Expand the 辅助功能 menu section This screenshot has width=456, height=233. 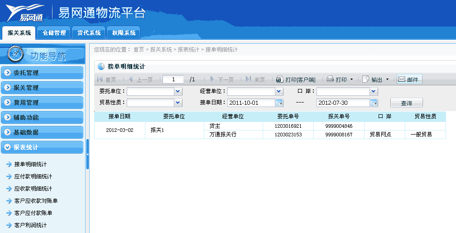[42, 117]
